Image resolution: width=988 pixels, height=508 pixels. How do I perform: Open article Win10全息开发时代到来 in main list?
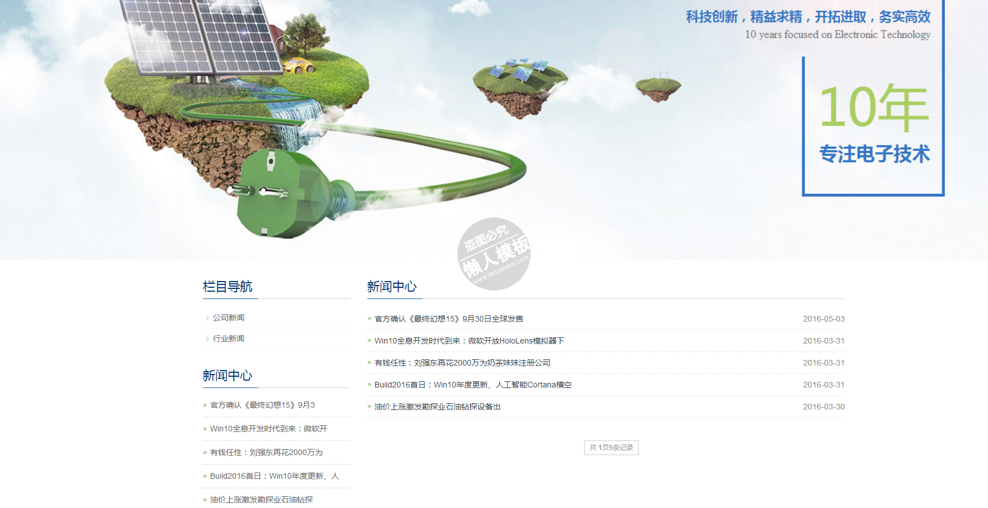469,341
